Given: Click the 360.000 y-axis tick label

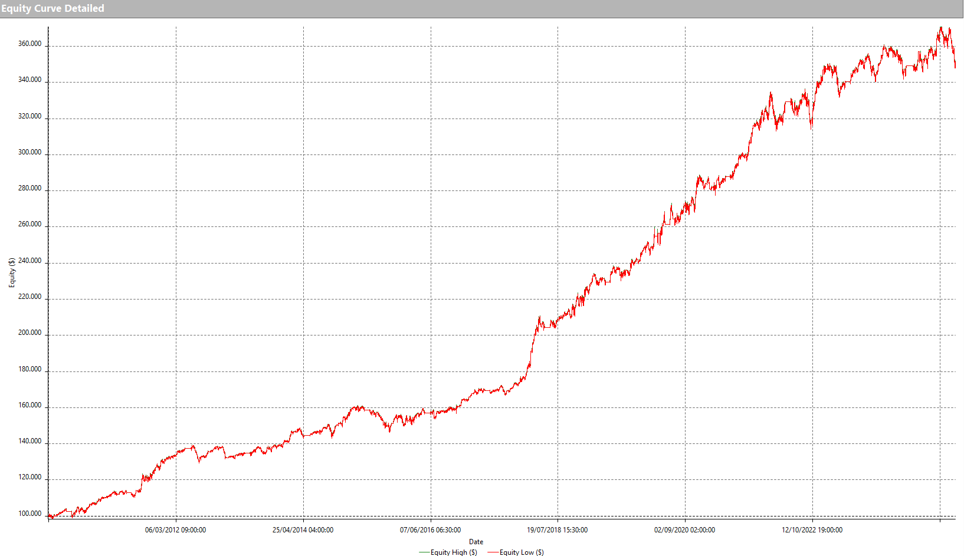Looking at the screenshot, I should coord(29,44).
